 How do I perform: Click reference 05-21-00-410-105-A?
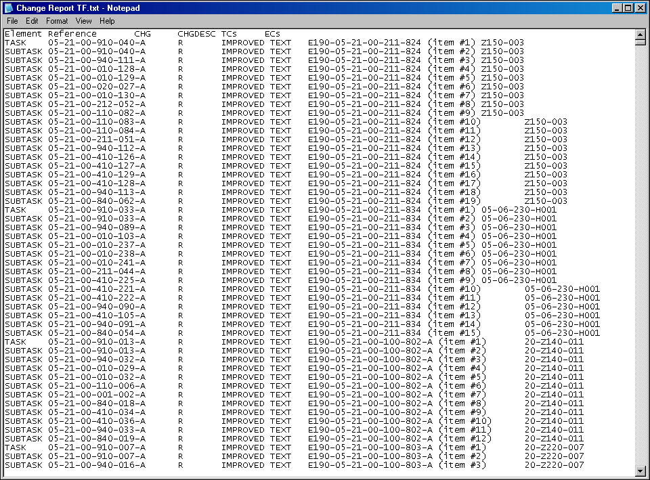(x=97, y=316)
